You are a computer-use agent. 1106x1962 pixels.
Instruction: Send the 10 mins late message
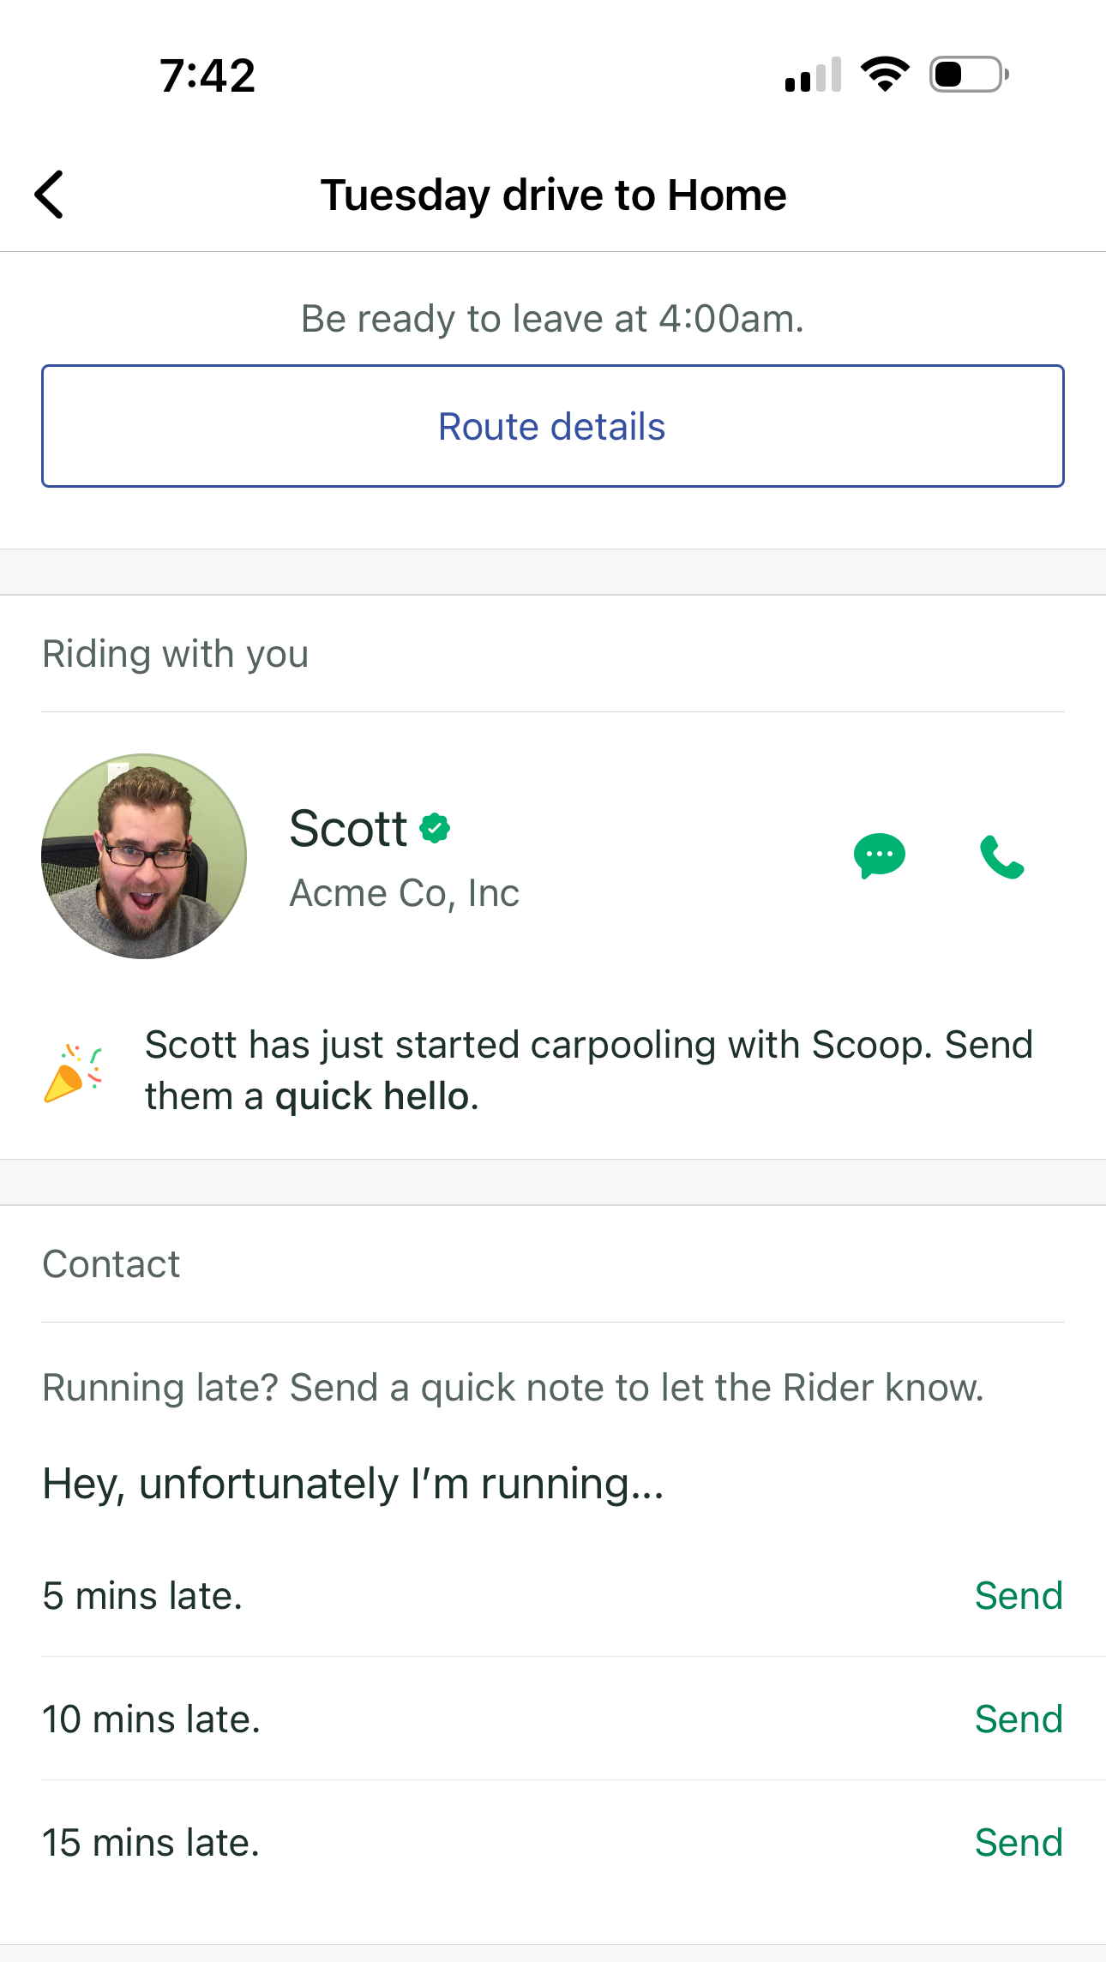click(x=1018, y=1719)
